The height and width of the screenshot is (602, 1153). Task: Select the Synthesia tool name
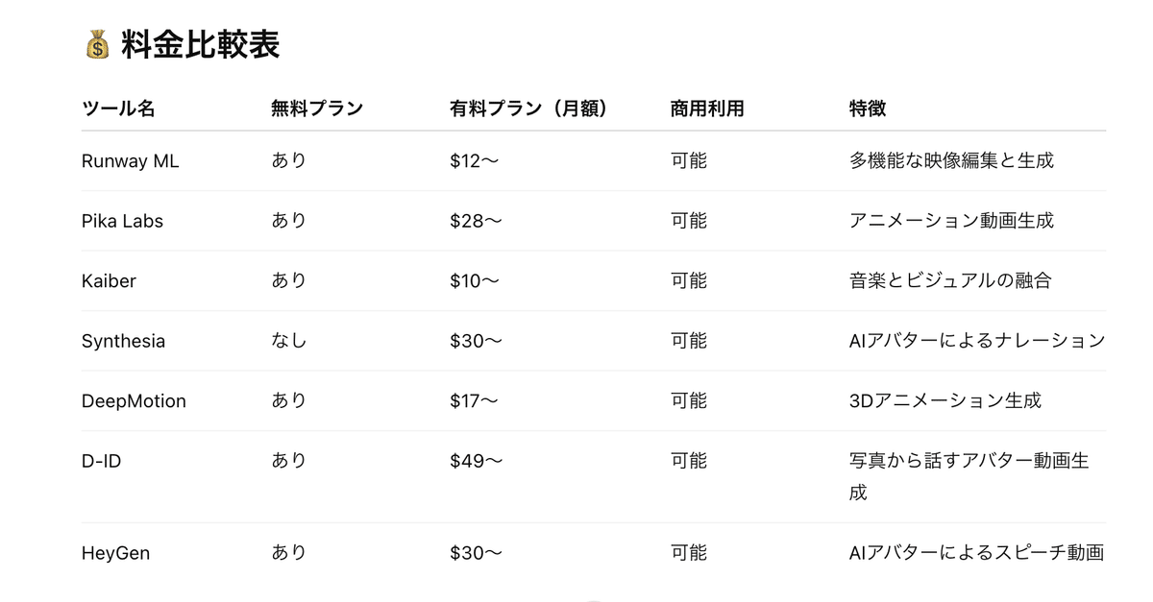pos(123,341)
